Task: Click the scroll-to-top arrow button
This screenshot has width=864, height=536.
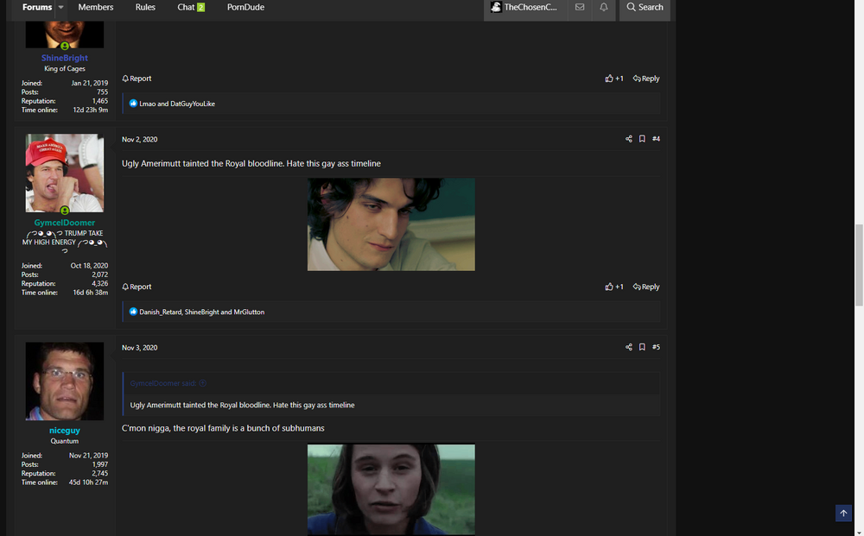Action: point(843,513)
